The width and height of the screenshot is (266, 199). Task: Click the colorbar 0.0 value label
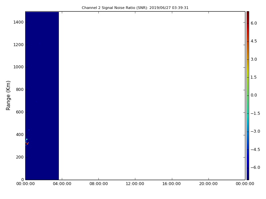coord(254,95)
